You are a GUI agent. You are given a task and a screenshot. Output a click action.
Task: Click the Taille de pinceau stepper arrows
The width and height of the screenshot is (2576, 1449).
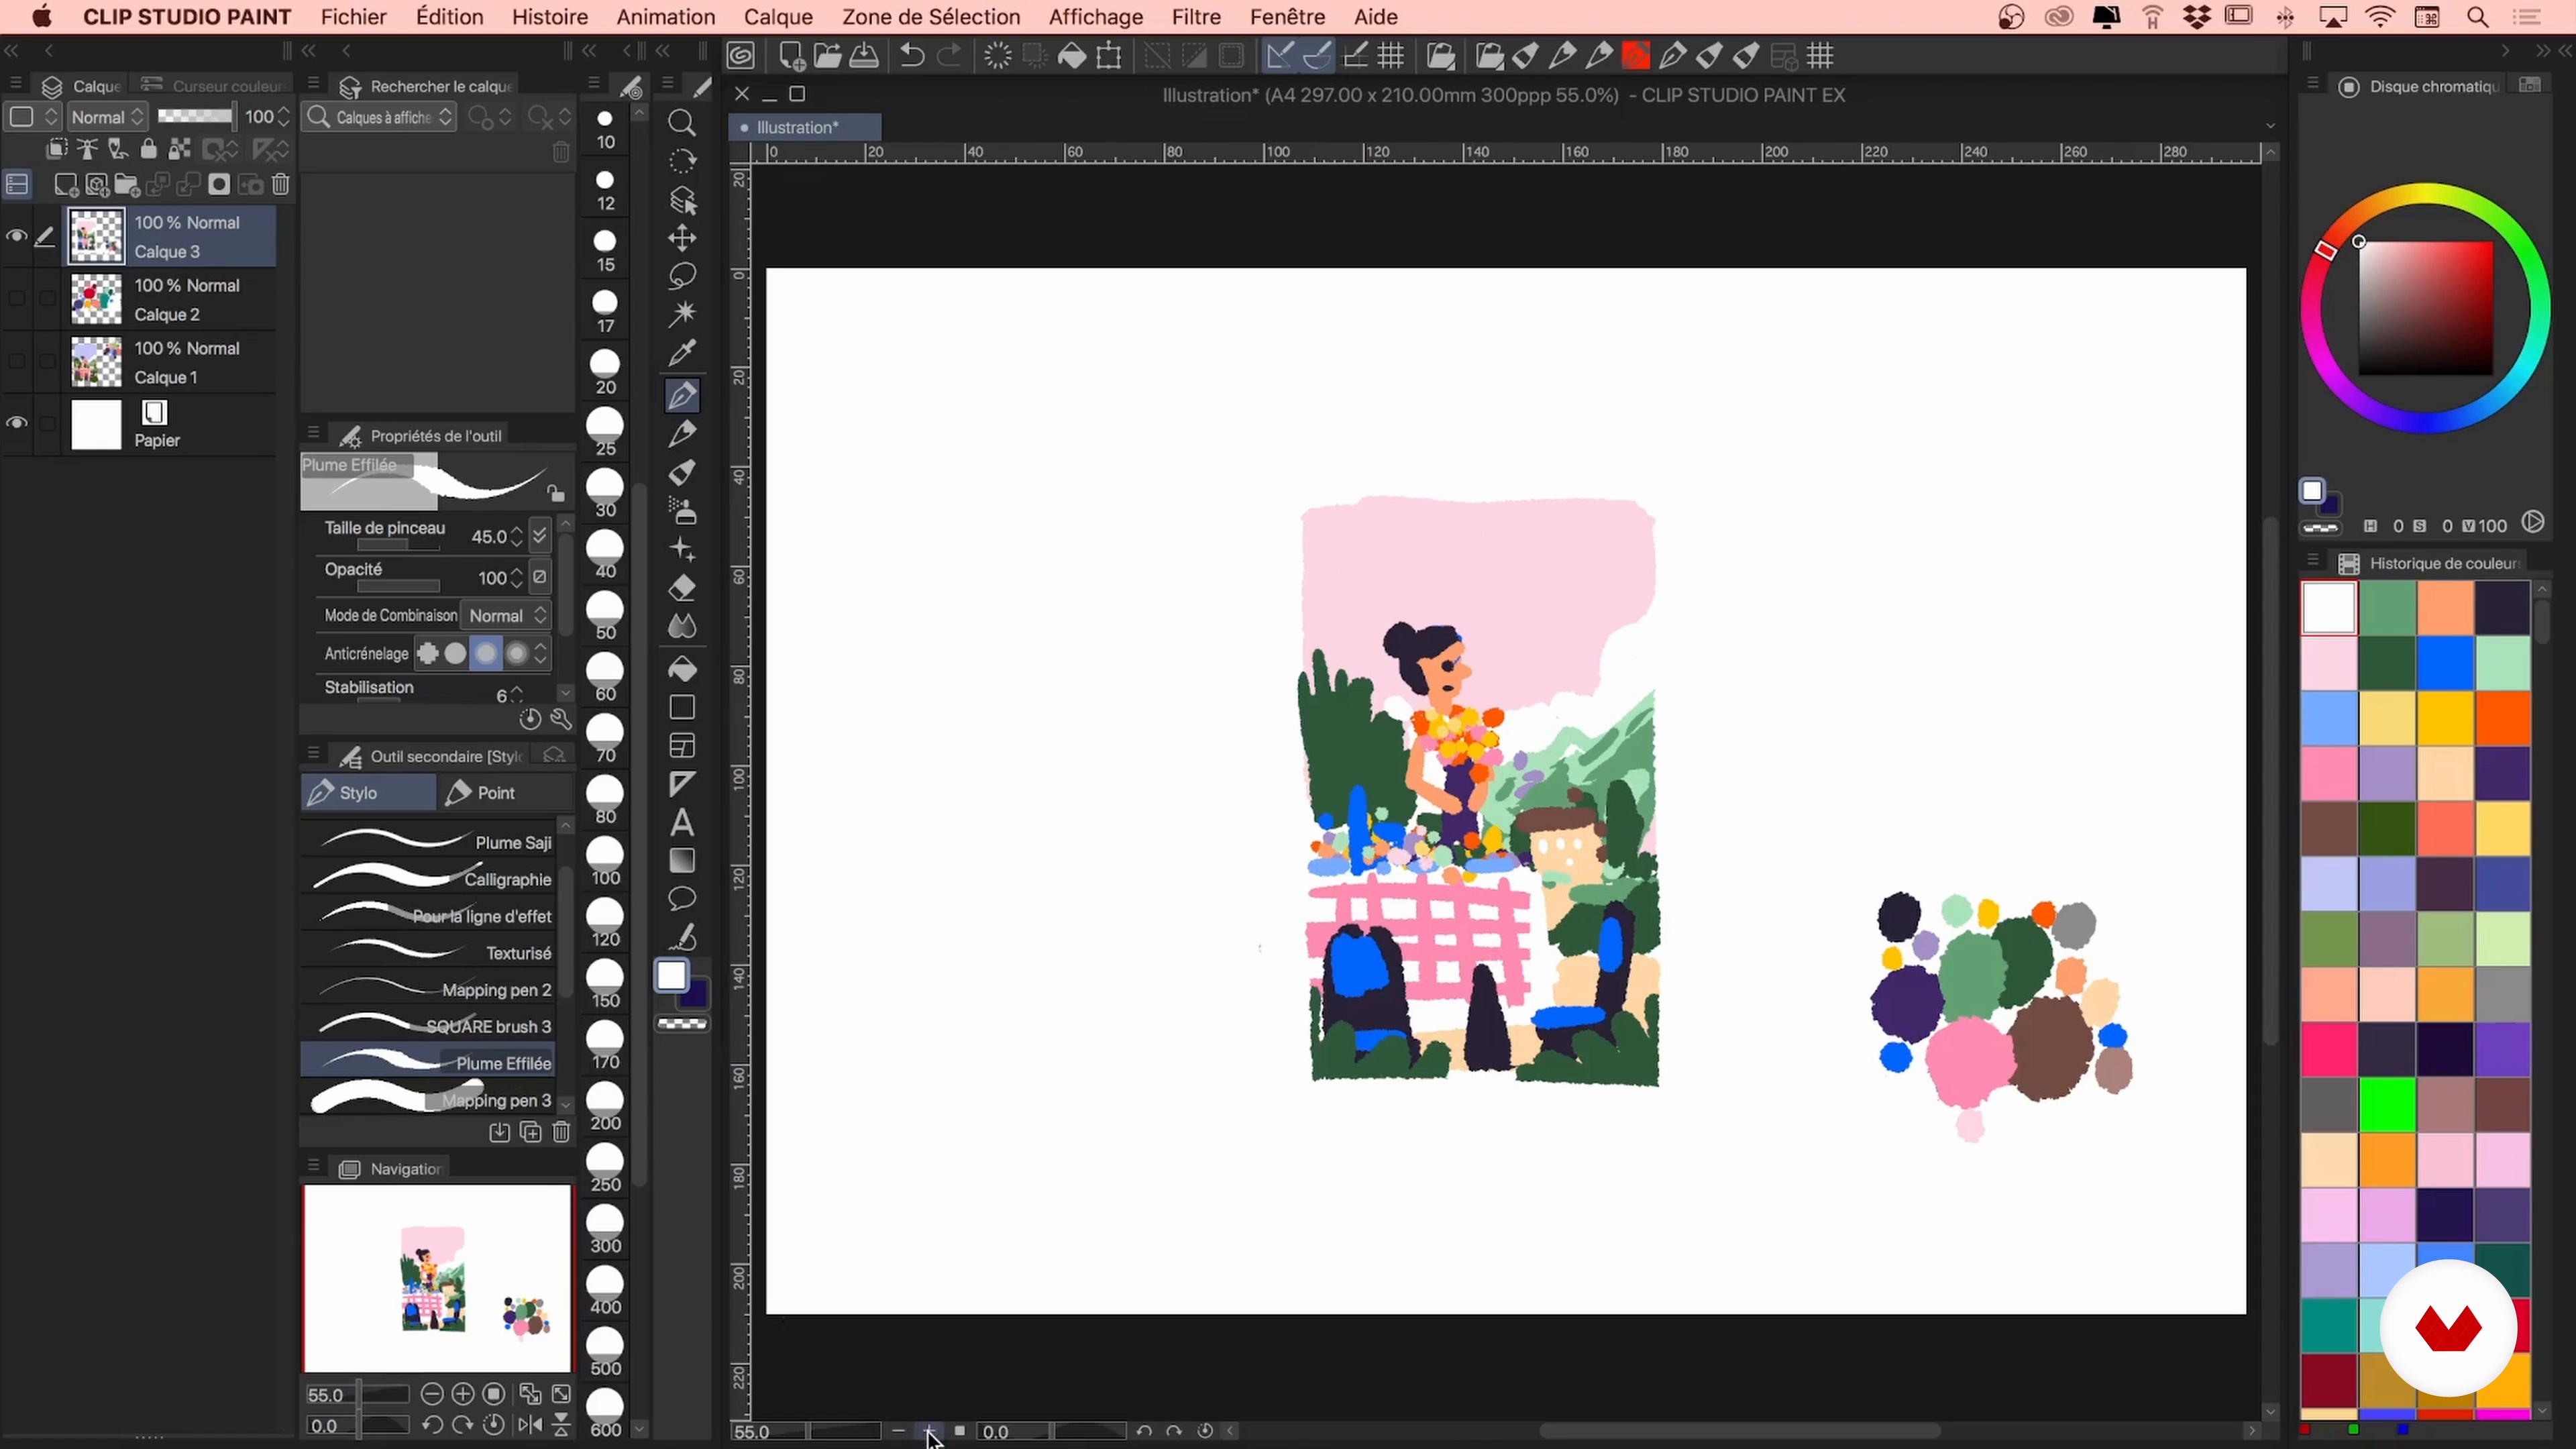(517, 537)
